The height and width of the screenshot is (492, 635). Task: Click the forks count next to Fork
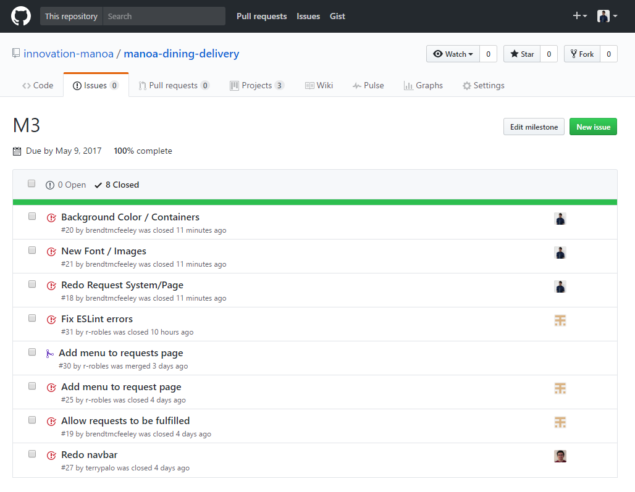(608, 54)
